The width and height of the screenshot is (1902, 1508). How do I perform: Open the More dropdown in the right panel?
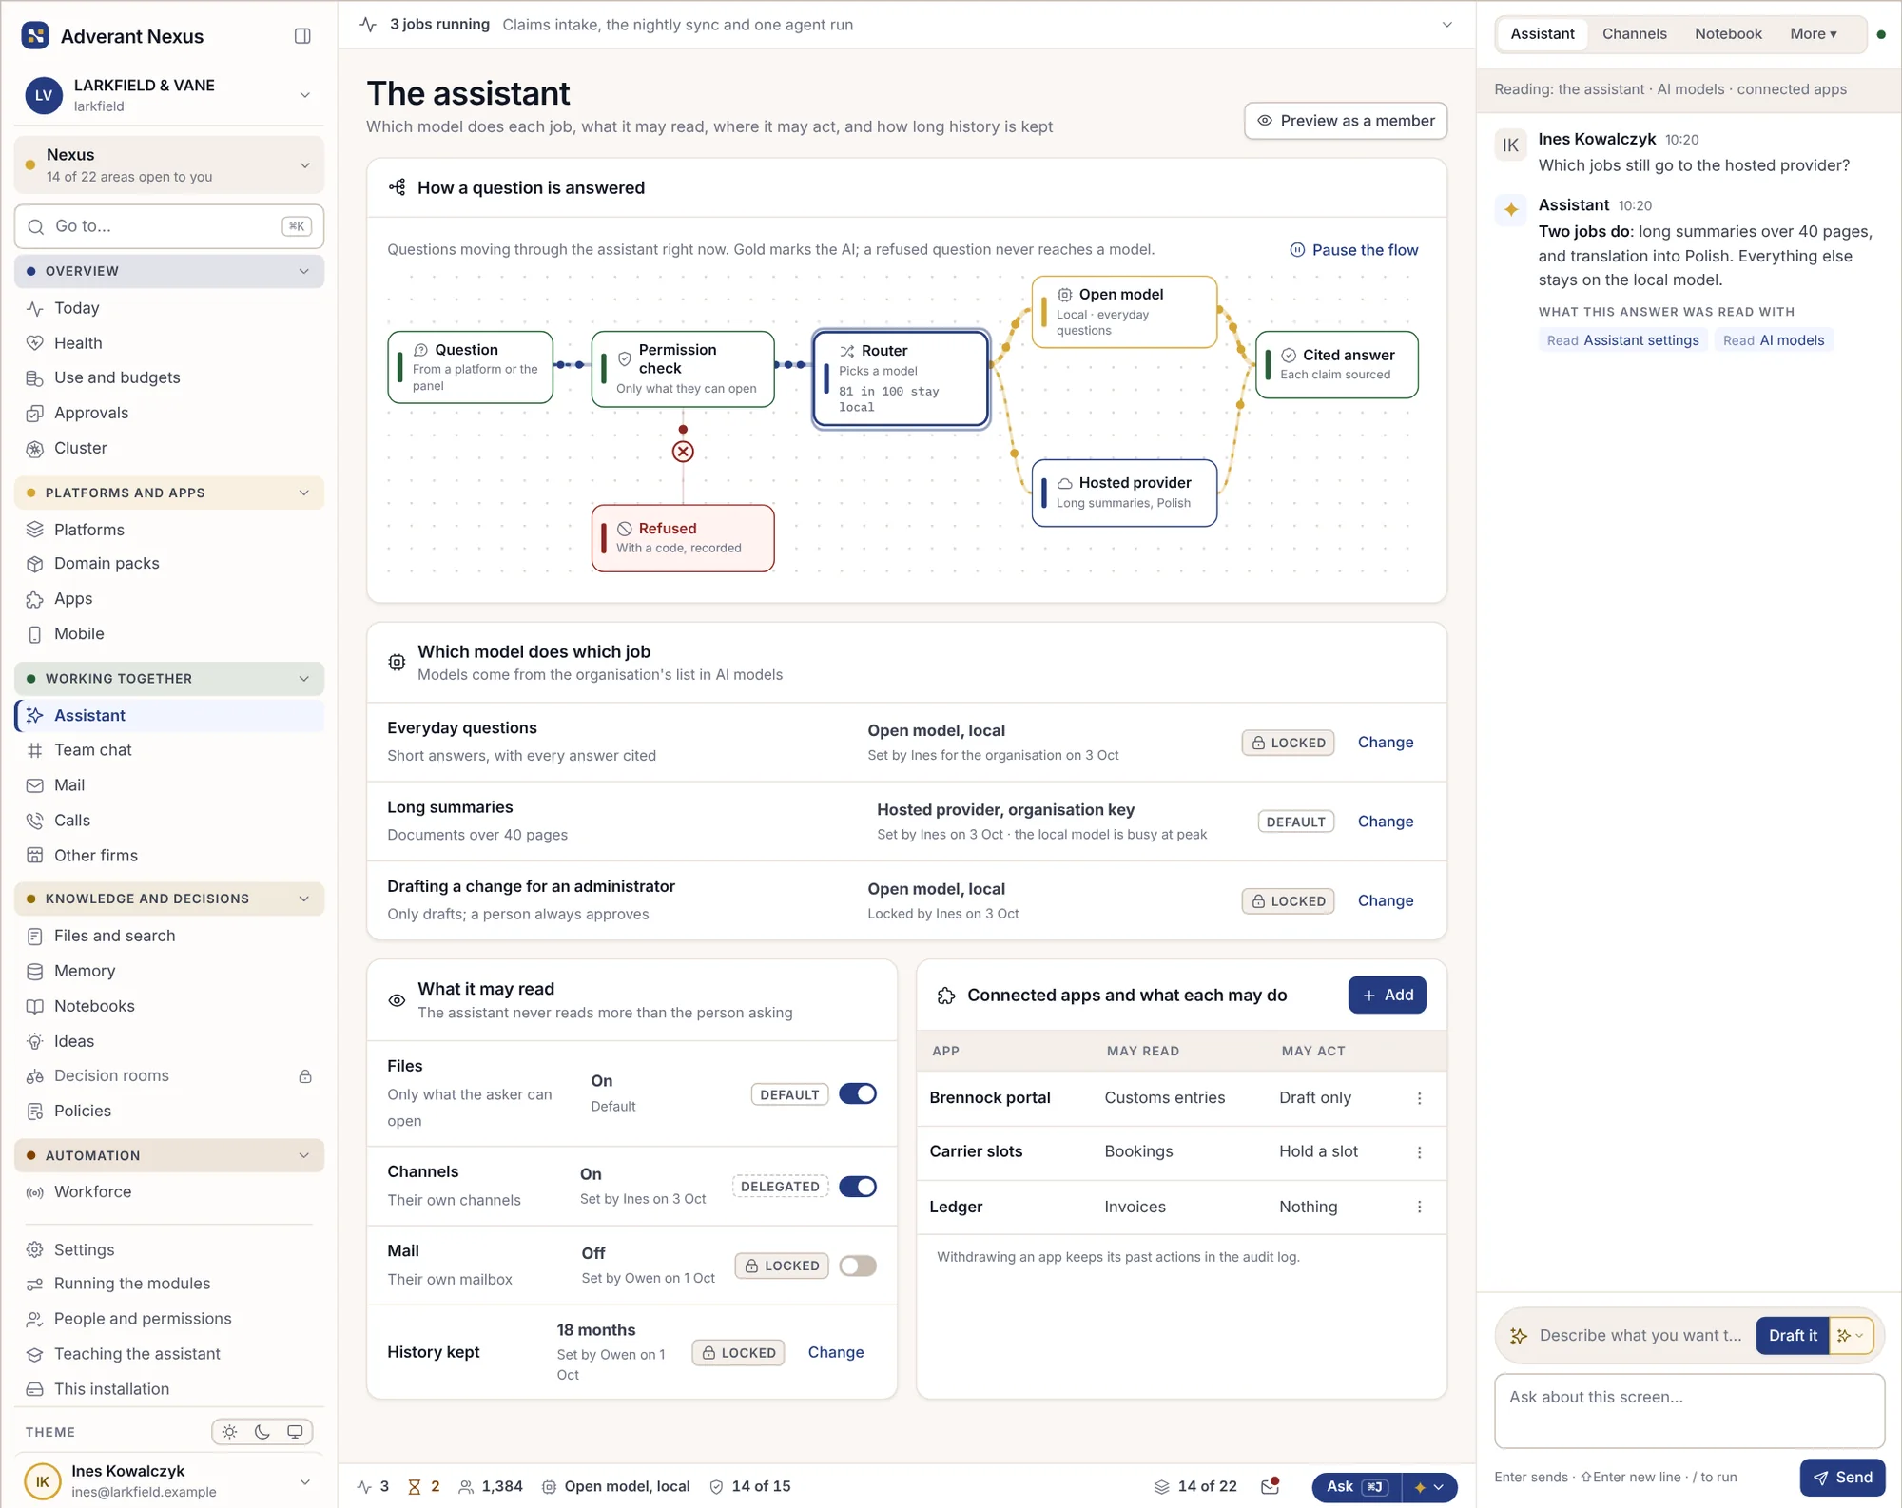tap(1813, 34)
